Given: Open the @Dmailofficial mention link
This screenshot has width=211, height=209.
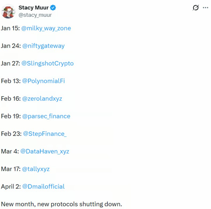Looking at the screenshot, I should (43, 187).
